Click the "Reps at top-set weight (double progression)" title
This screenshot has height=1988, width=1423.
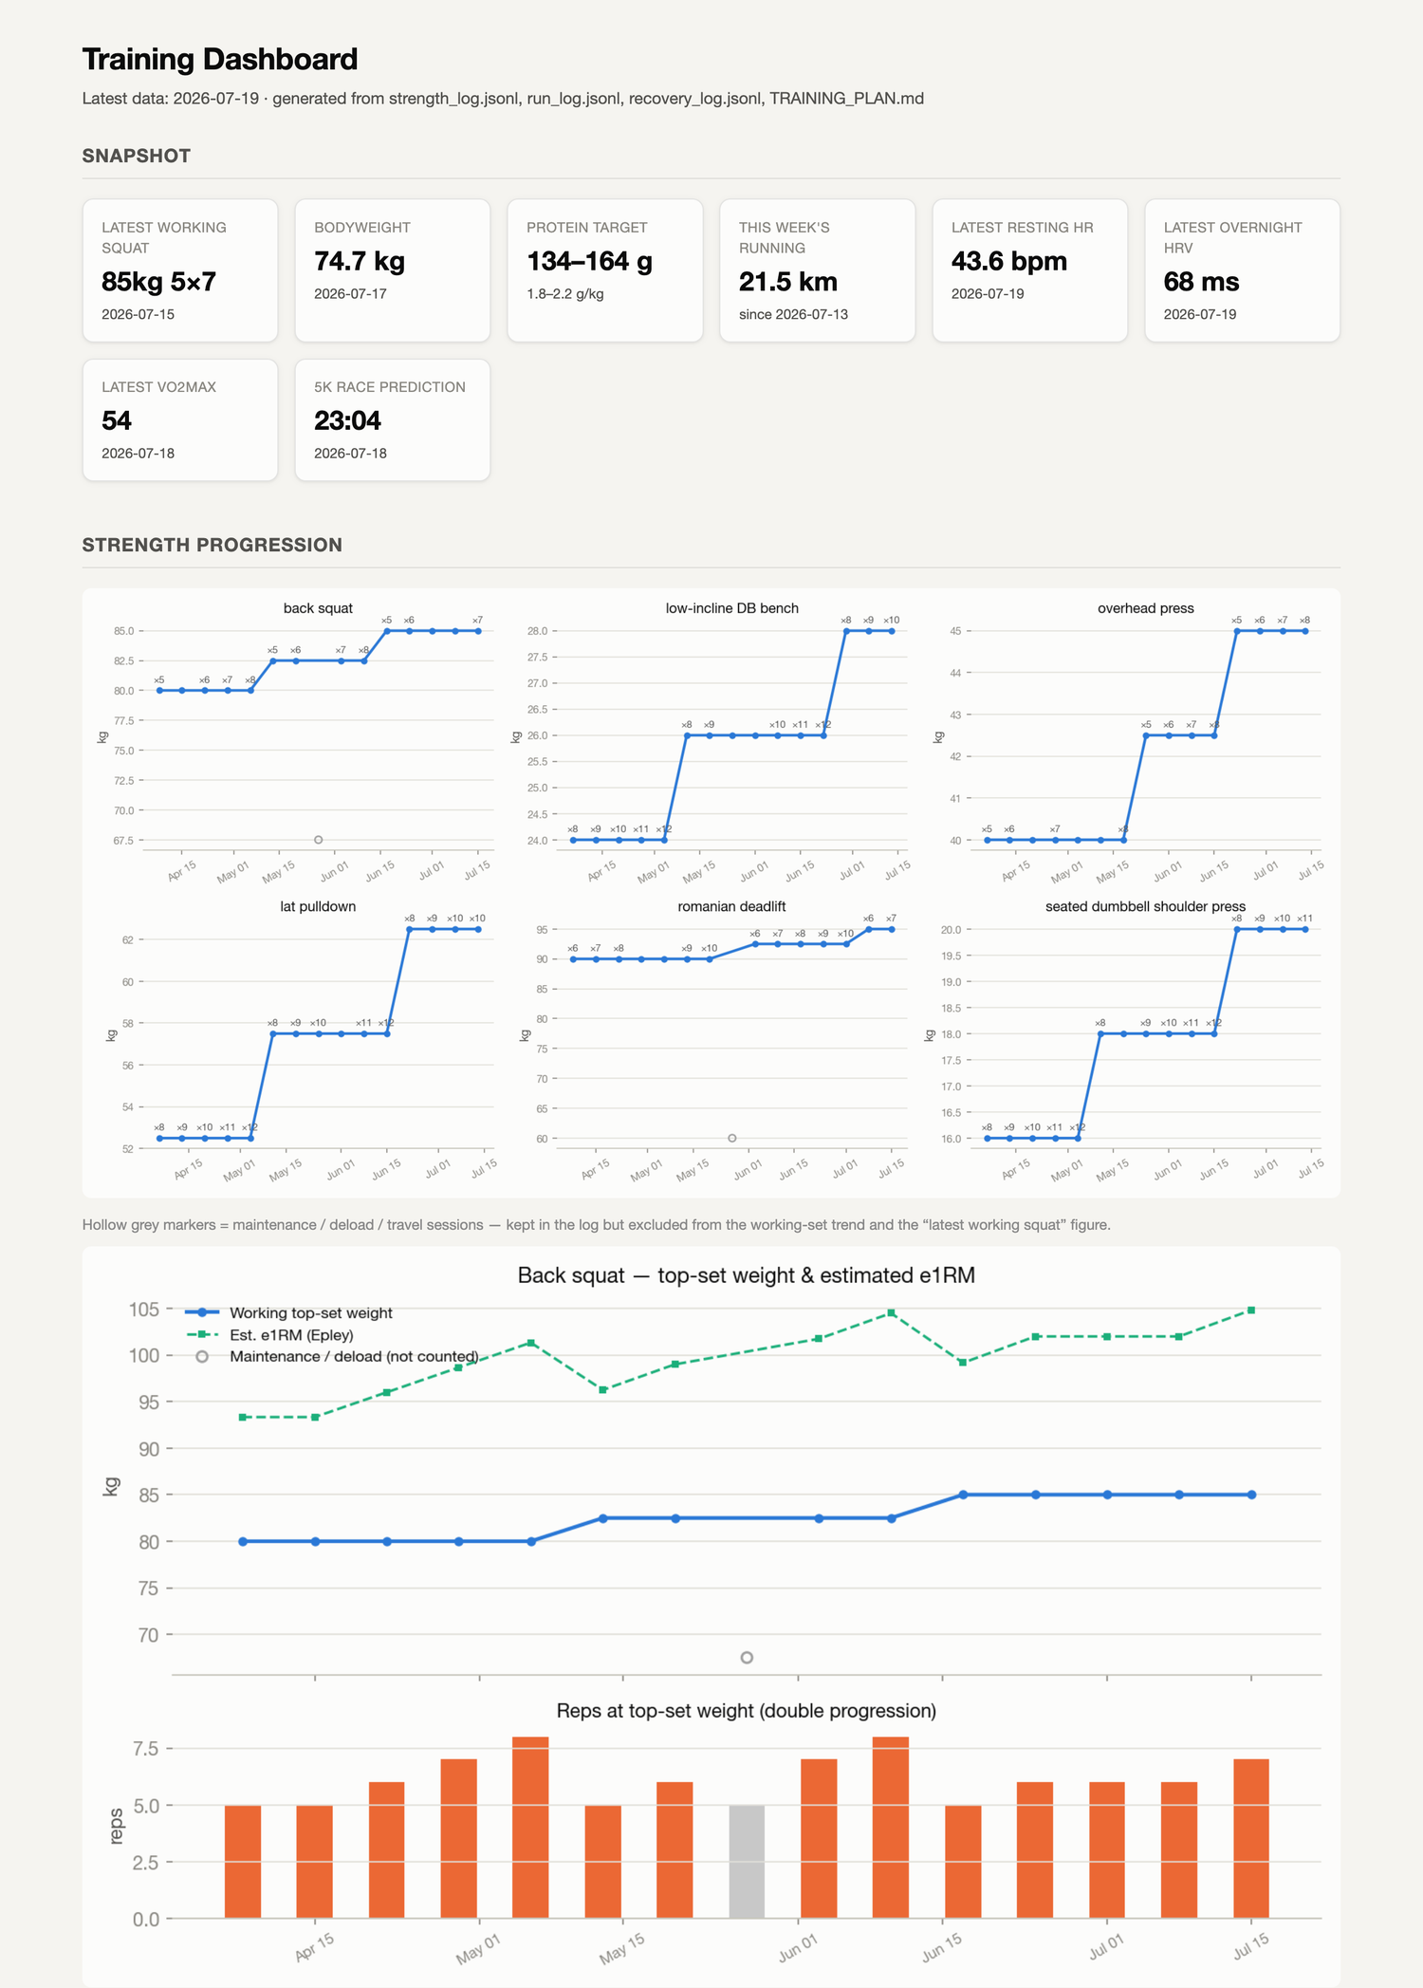pyautogui.click(x=747, y=1711)
